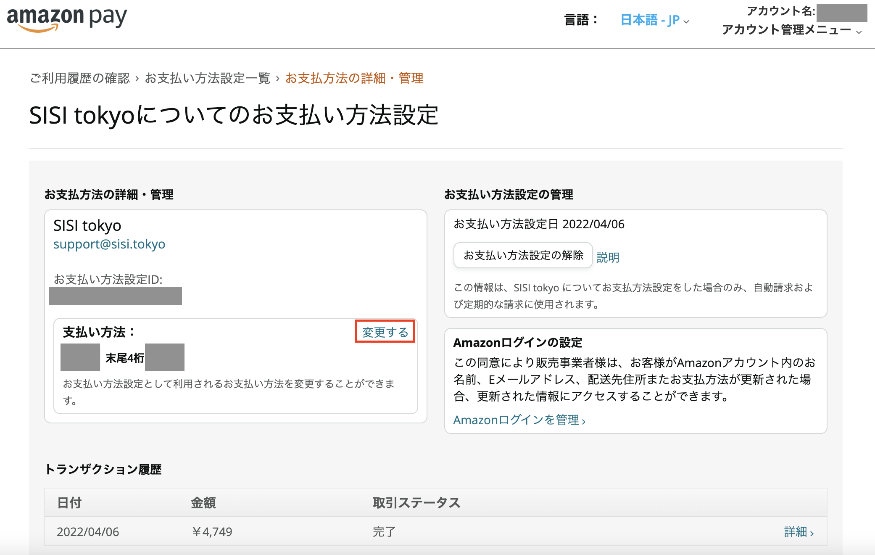Click the お支払い方法設定ID label
Screen dimensions: 875x555
(108, 280)
